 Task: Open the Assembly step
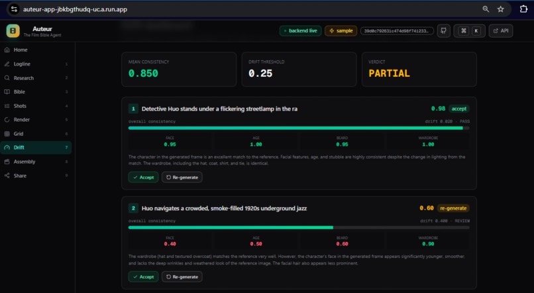click(x=36, y=162)
